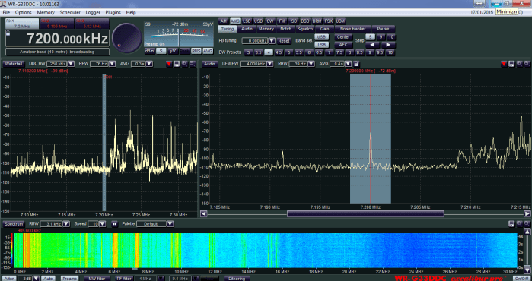Save the wideband spectrum with floppy icon
Image resolution: width=532 pixels, height=281 pixels.
click(x=511, y=224)
